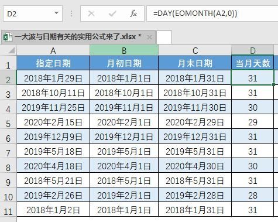Click header cell 月末日期
The width and height of the screenshot is (278, 222).
(195, 63)
